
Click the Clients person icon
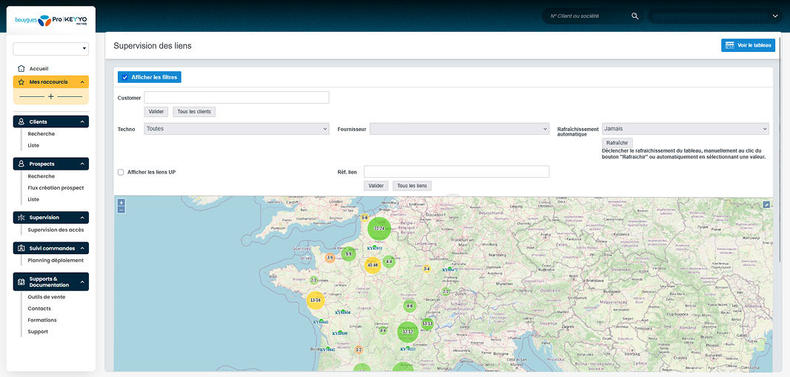click(21, 121)
